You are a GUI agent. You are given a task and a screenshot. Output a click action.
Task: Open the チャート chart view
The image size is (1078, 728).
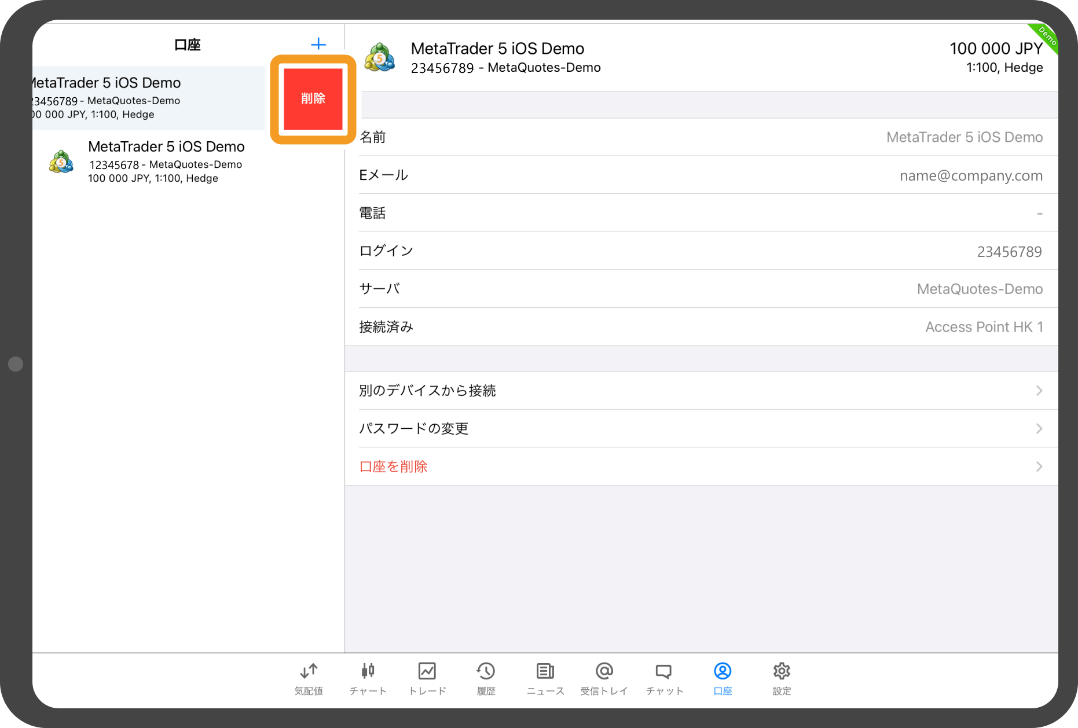(368, 678)
